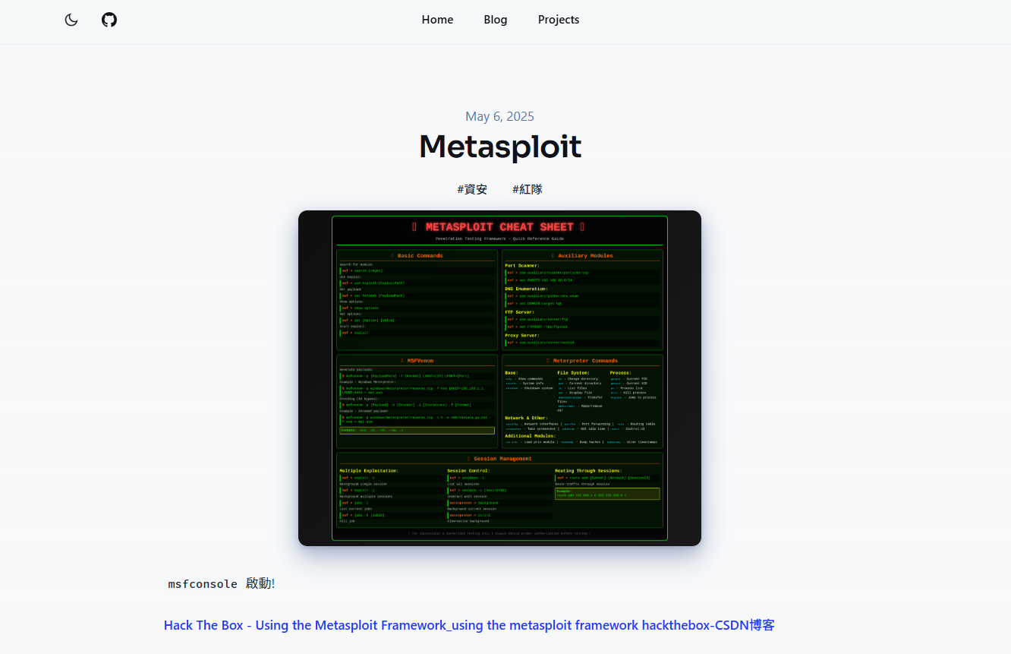Click the Metasploit post title
This screenshot has height=654, width=1011.
500,147
